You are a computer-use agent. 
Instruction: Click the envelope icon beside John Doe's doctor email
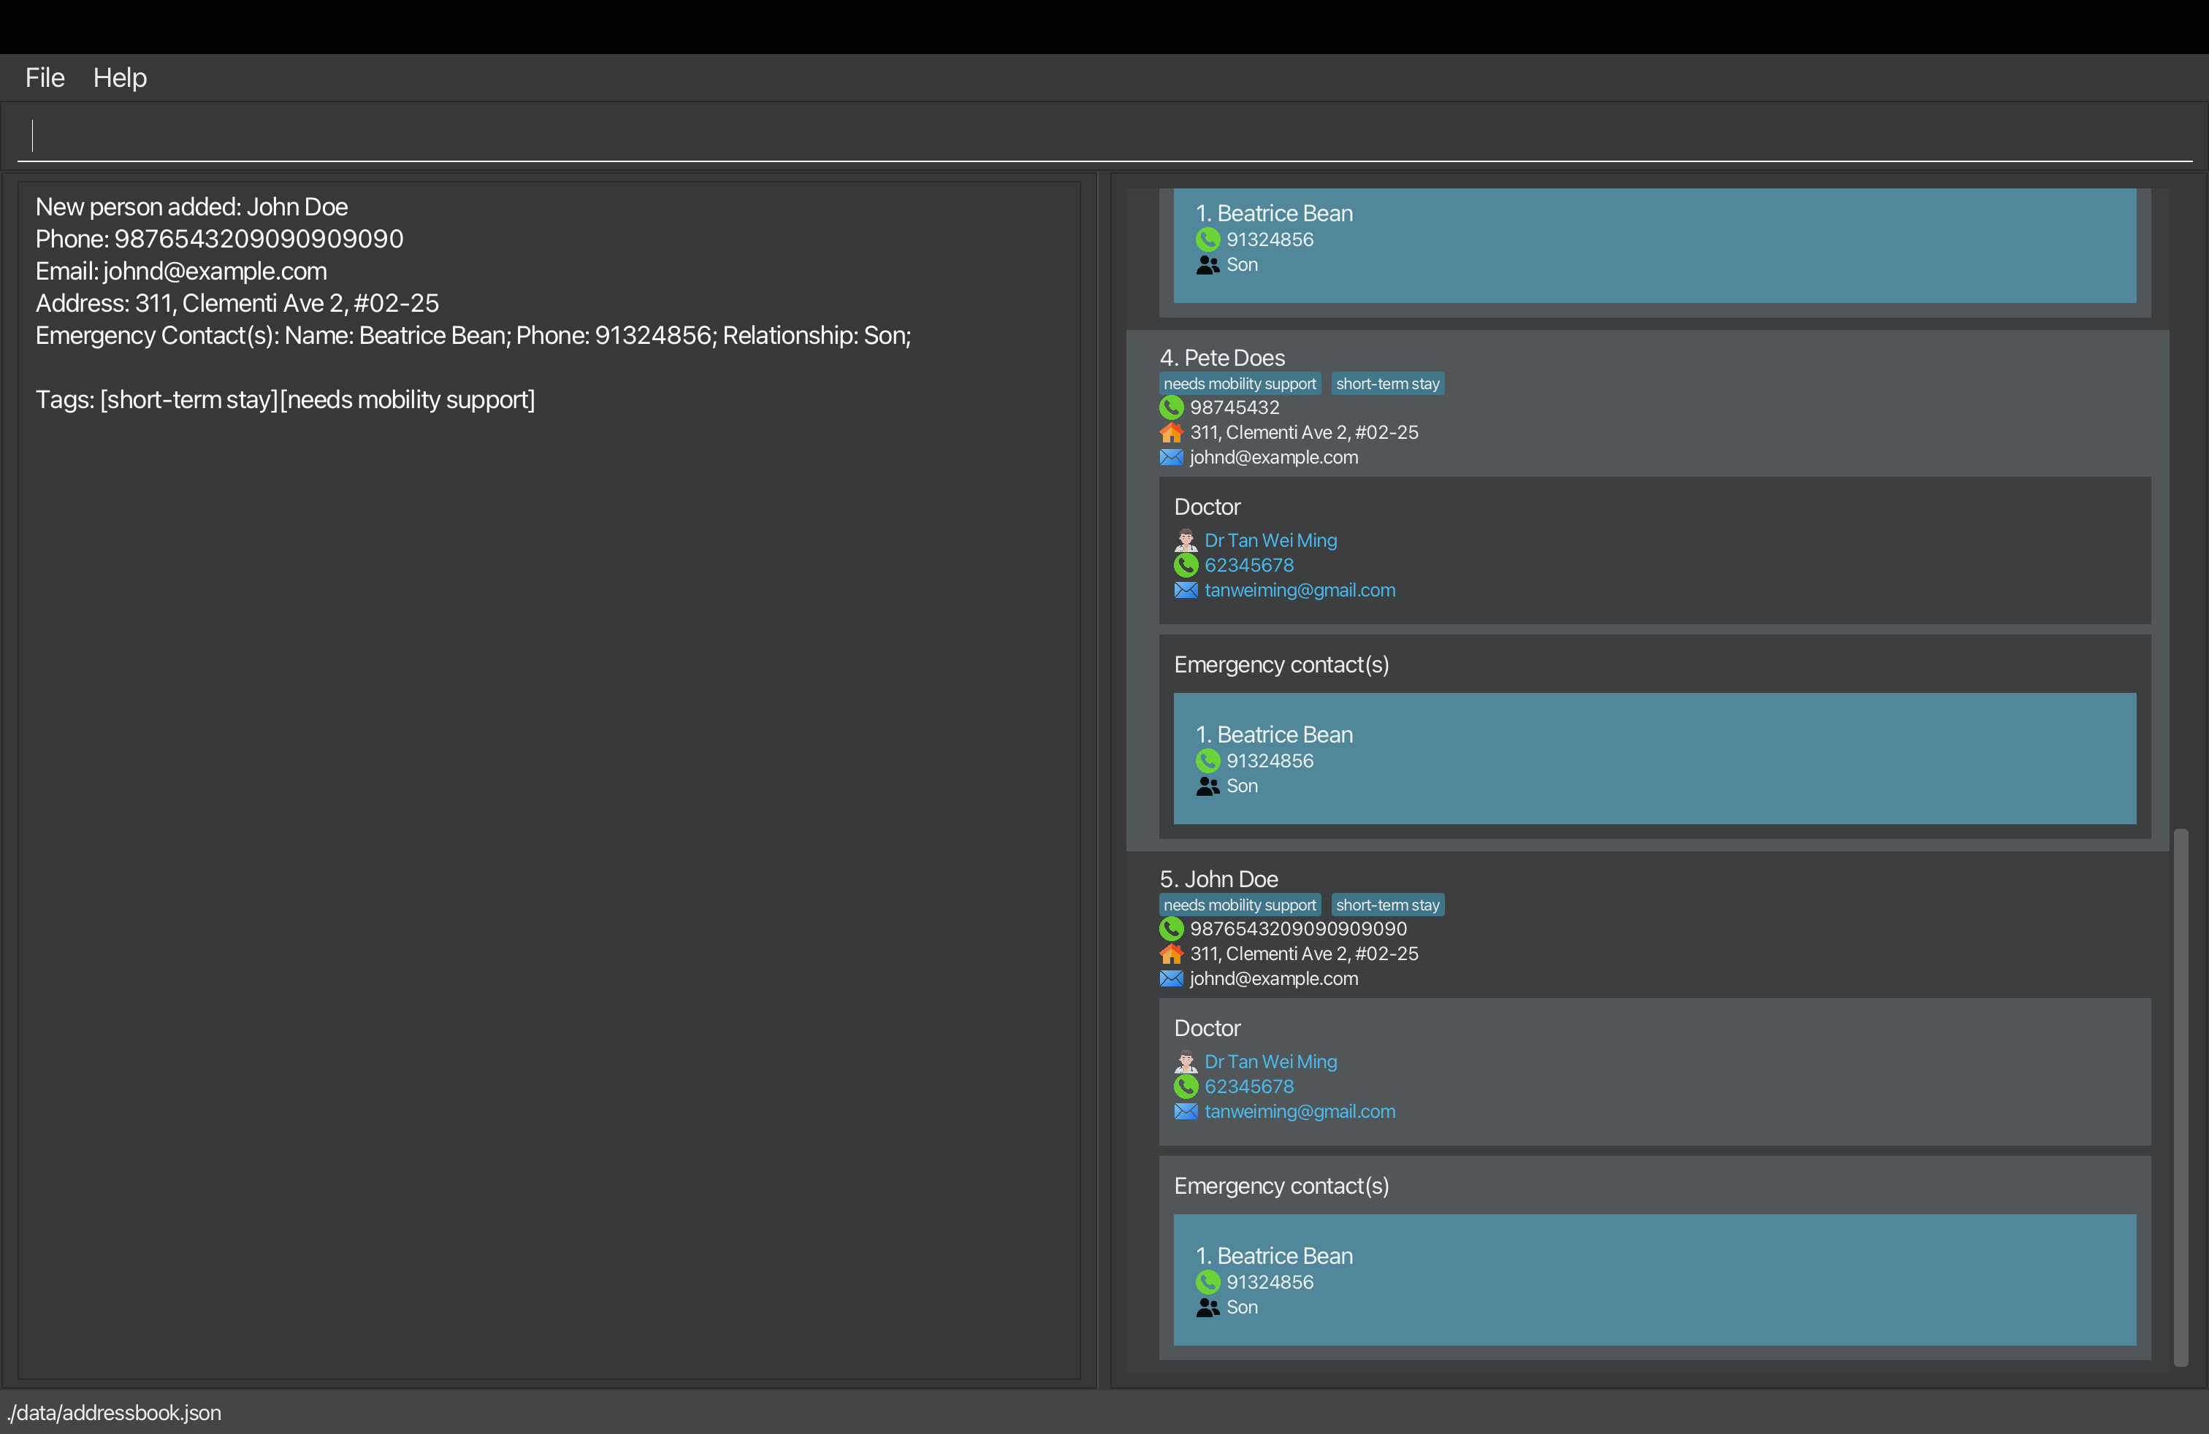point(1186,1111)
